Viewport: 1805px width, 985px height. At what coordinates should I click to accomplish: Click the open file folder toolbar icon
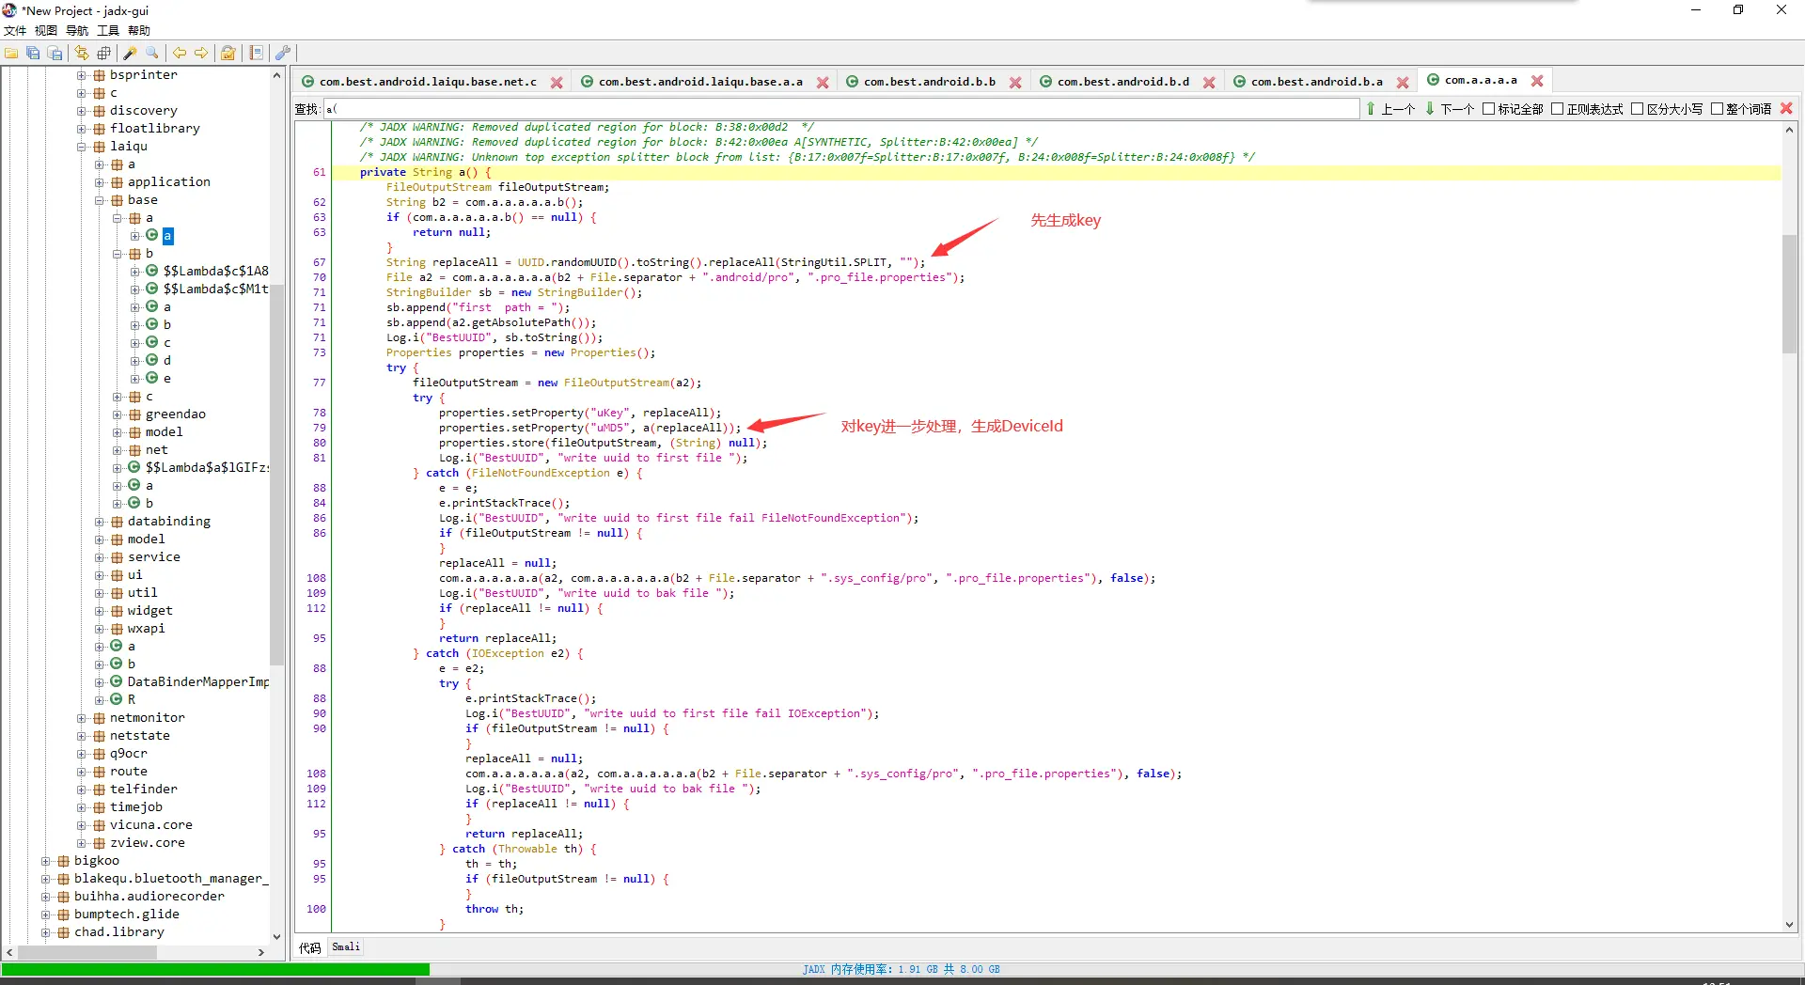pyautogui.click(x=11, y=54)
